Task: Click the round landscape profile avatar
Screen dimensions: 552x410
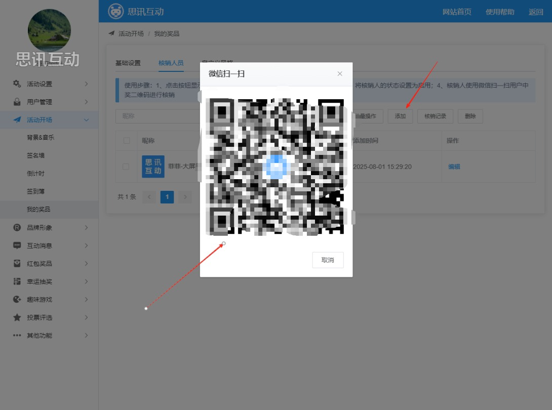Action: [49, 30]
